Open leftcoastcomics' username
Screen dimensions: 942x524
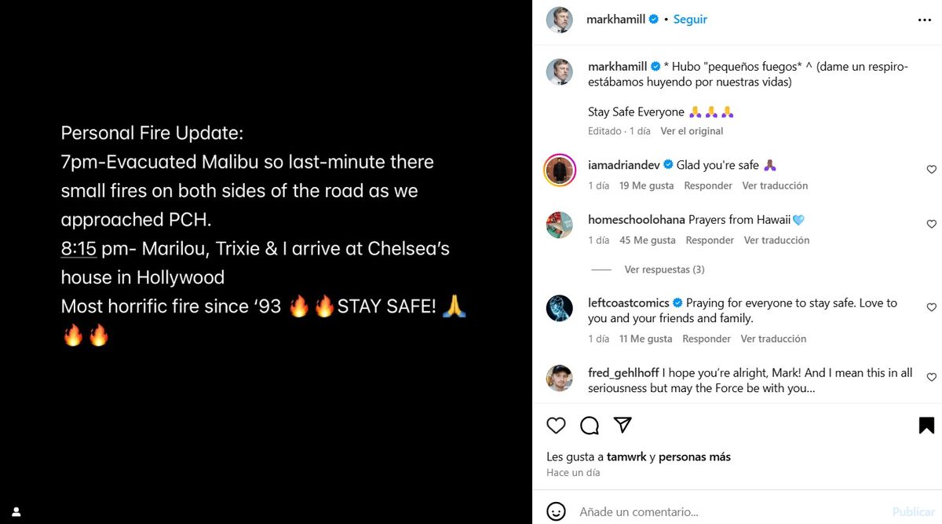[630, 302]
